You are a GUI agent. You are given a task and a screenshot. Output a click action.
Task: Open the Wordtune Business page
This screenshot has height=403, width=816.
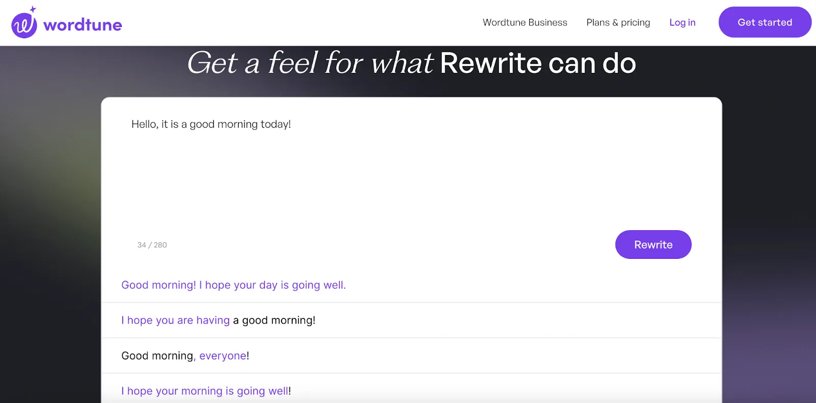click(x=525, y=22)
